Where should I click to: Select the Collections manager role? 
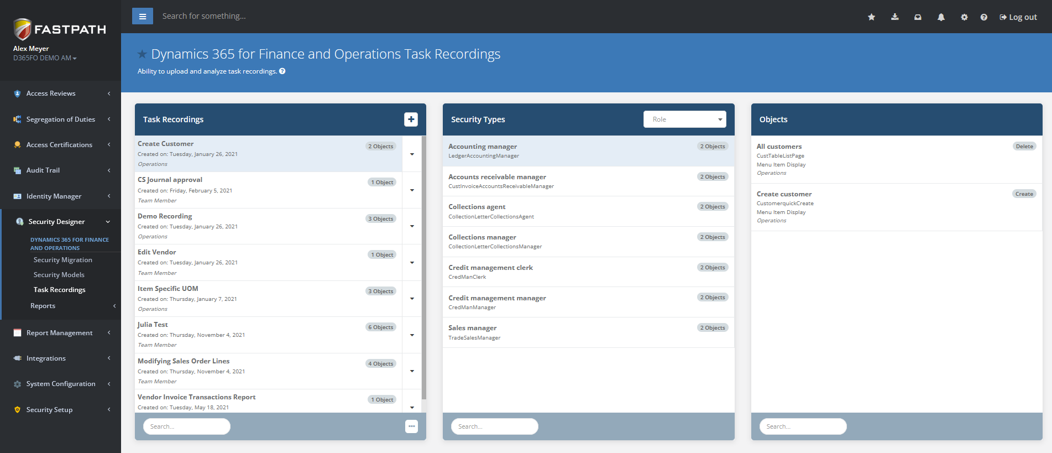click(588, 242)
